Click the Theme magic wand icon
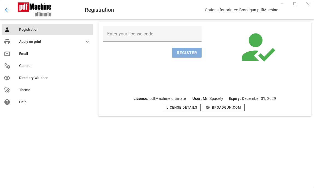This screenshot has height=189, width=314. [x=7, y=90]
